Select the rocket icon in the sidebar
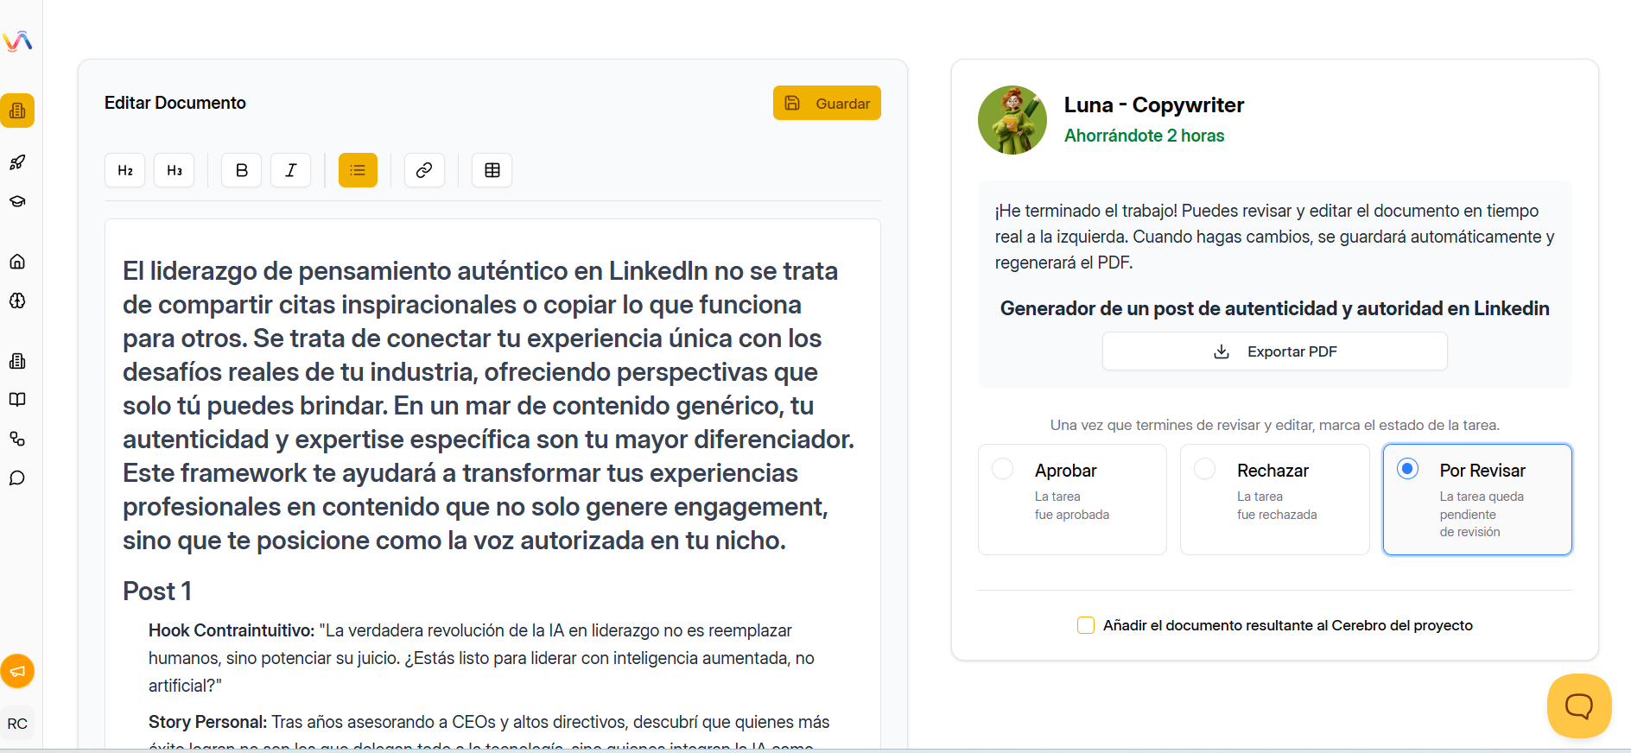This screenshot has height=753, width=1631. (x=17, y=162)
